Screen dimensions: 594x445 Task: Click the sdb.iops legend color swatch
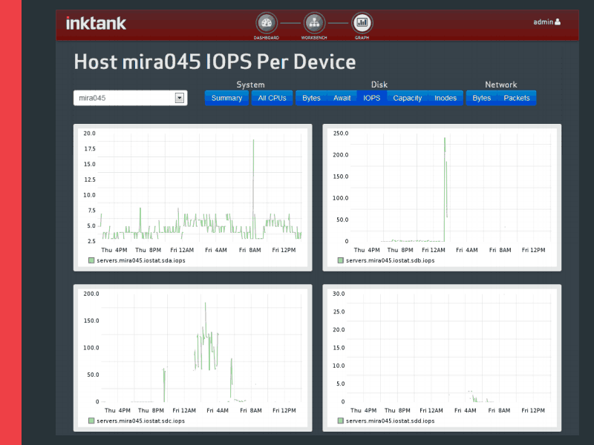click(341, 261)
